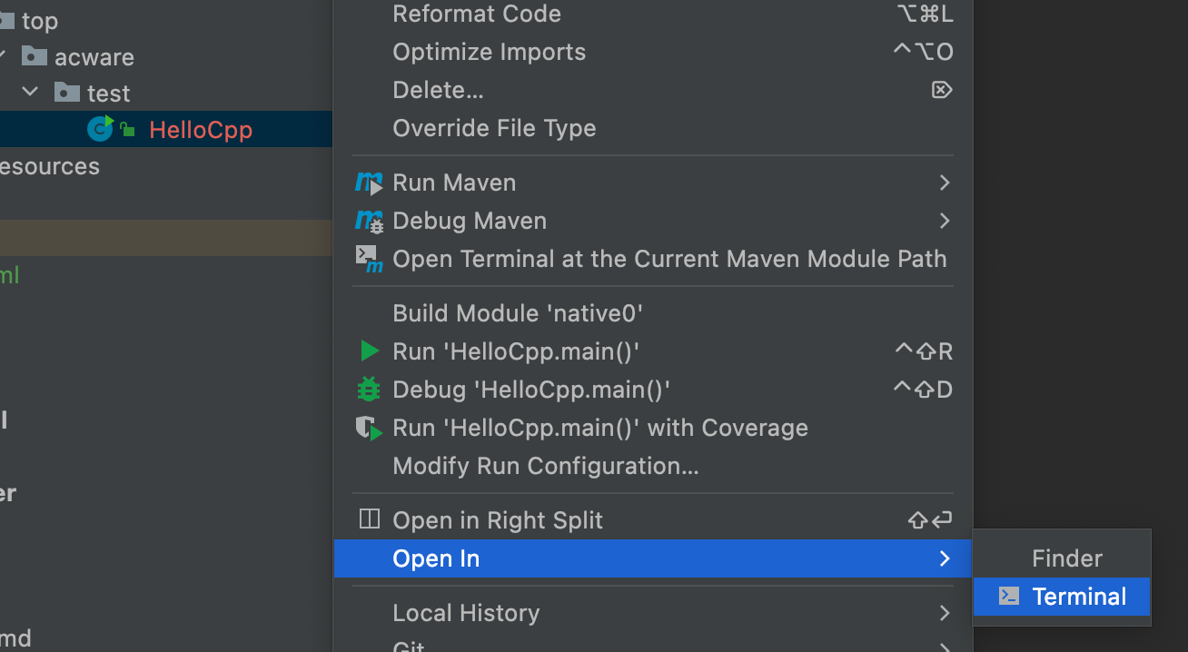Viewport: 1188px width, 652px height.
Task: Select the resources folder in tree
Action: (x=50, y=166)
